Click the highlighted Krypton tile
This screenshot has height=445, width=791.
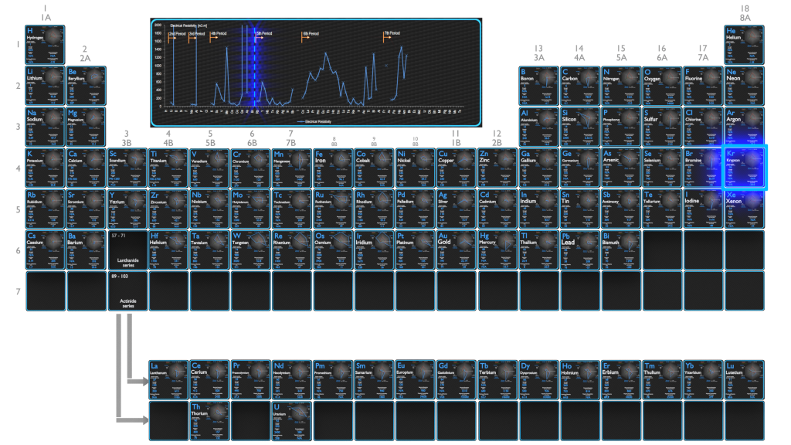(745, 168)
